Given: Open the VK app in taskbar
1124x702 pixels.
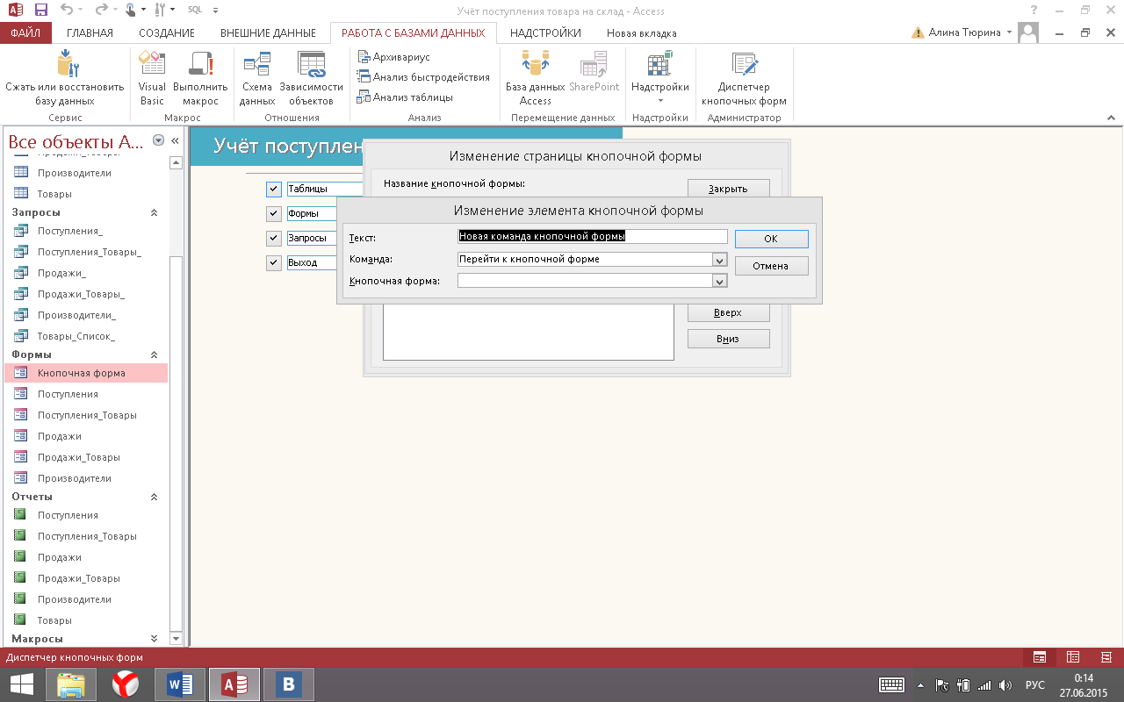Looking at the screenshot, I should tap(288, 684).
